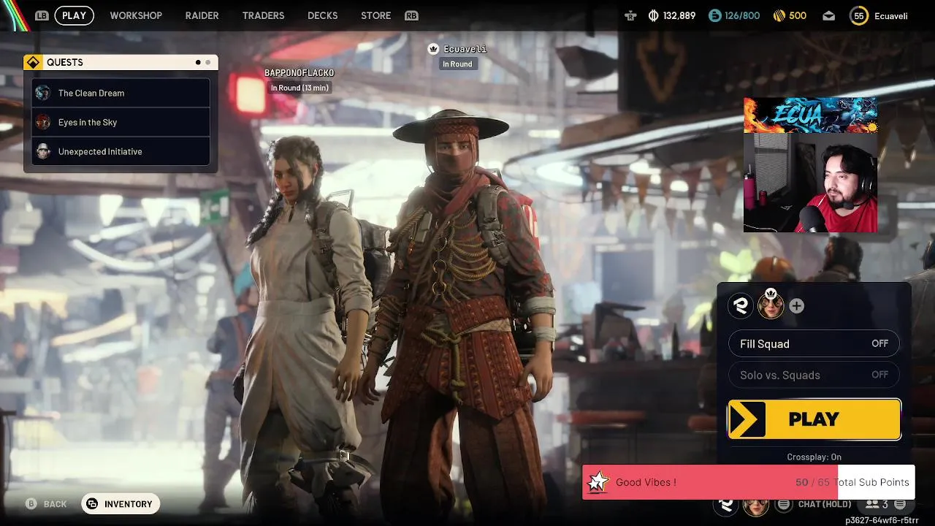Viewport: 935px width, 526px height.
Task: Open the RAIDER tab
Action: [202, 15]
